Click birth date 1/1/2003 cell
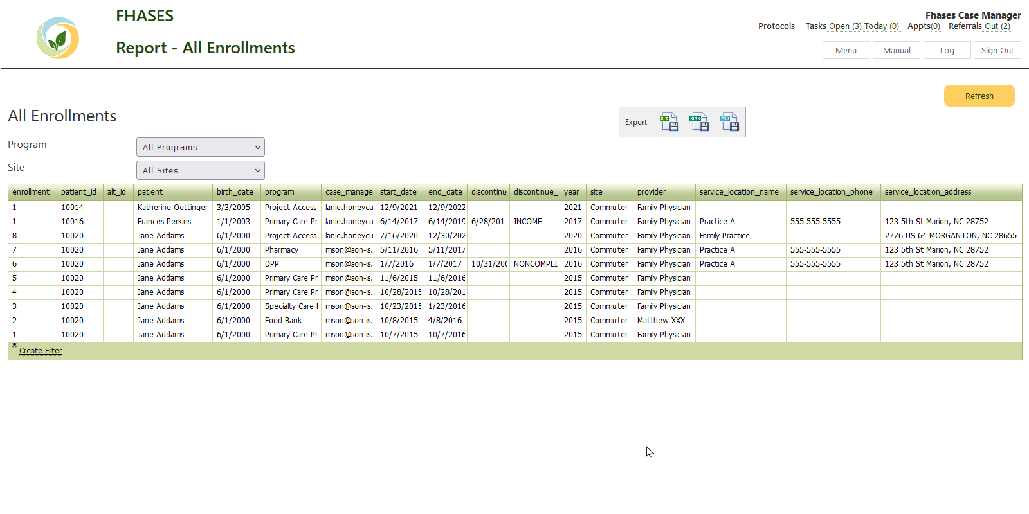This screenshot has width=1029, height=514. 236,222
